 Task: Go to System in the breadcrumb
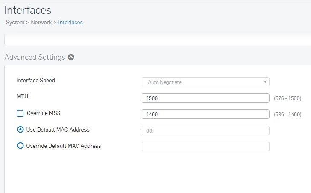(x=15, y=23)
